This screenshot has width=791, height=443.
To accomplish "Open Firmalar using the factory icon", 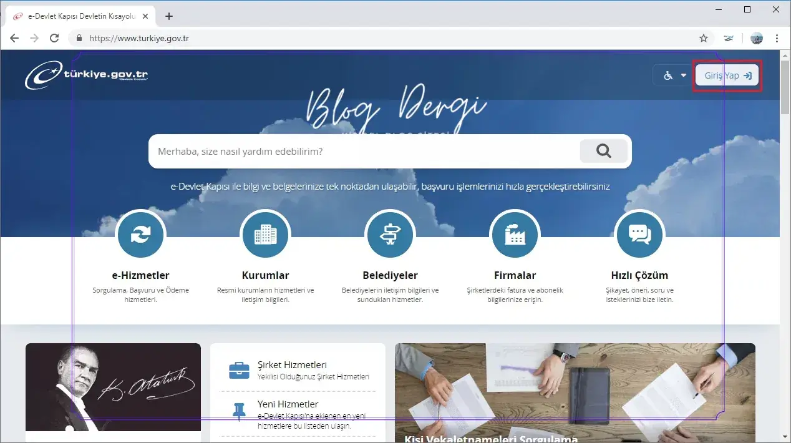I will click(x=515, y=234).
